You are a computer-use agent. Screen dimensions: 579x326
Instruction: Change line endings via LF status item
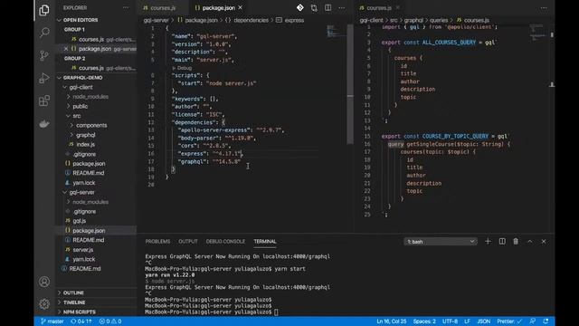click(467, 321)
